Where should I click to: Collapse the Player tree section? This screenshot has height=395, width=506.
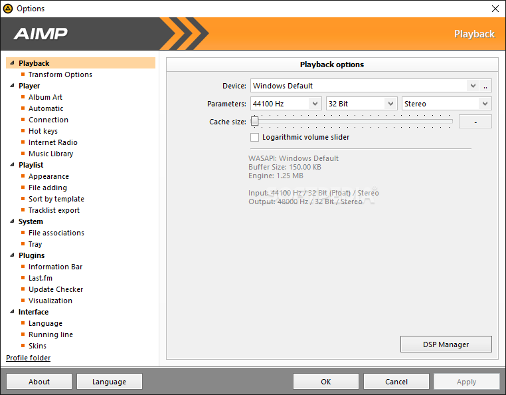coord(12,86)
